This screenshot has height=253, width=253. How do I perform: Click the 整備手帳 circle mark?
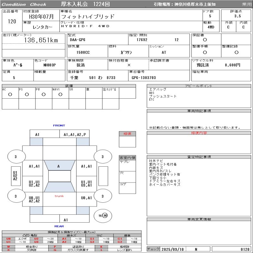tap(205, 52)
